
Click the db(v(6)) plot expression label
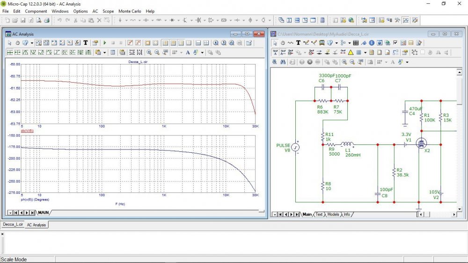click(x=27, y=131)
